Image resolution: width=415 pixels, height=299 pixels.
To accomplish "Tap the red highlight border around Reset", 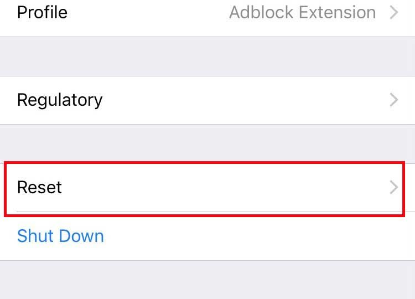I will [204, 163].
